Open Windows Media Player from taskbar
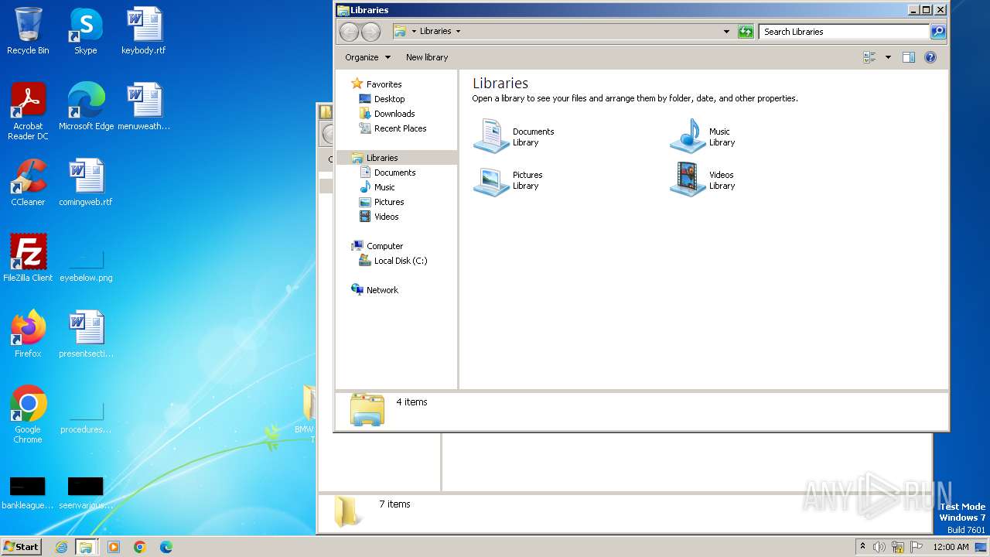Image resolution: width=990 pixels, height=557 pixels. click(x=114, y=547)
